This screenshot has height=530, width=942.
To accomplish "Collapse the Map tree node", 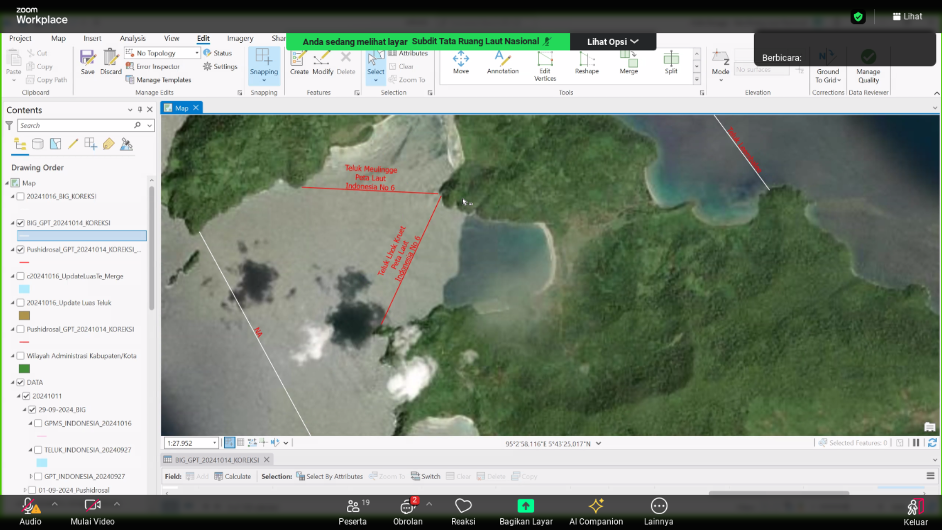I will [x=7, y=183].
